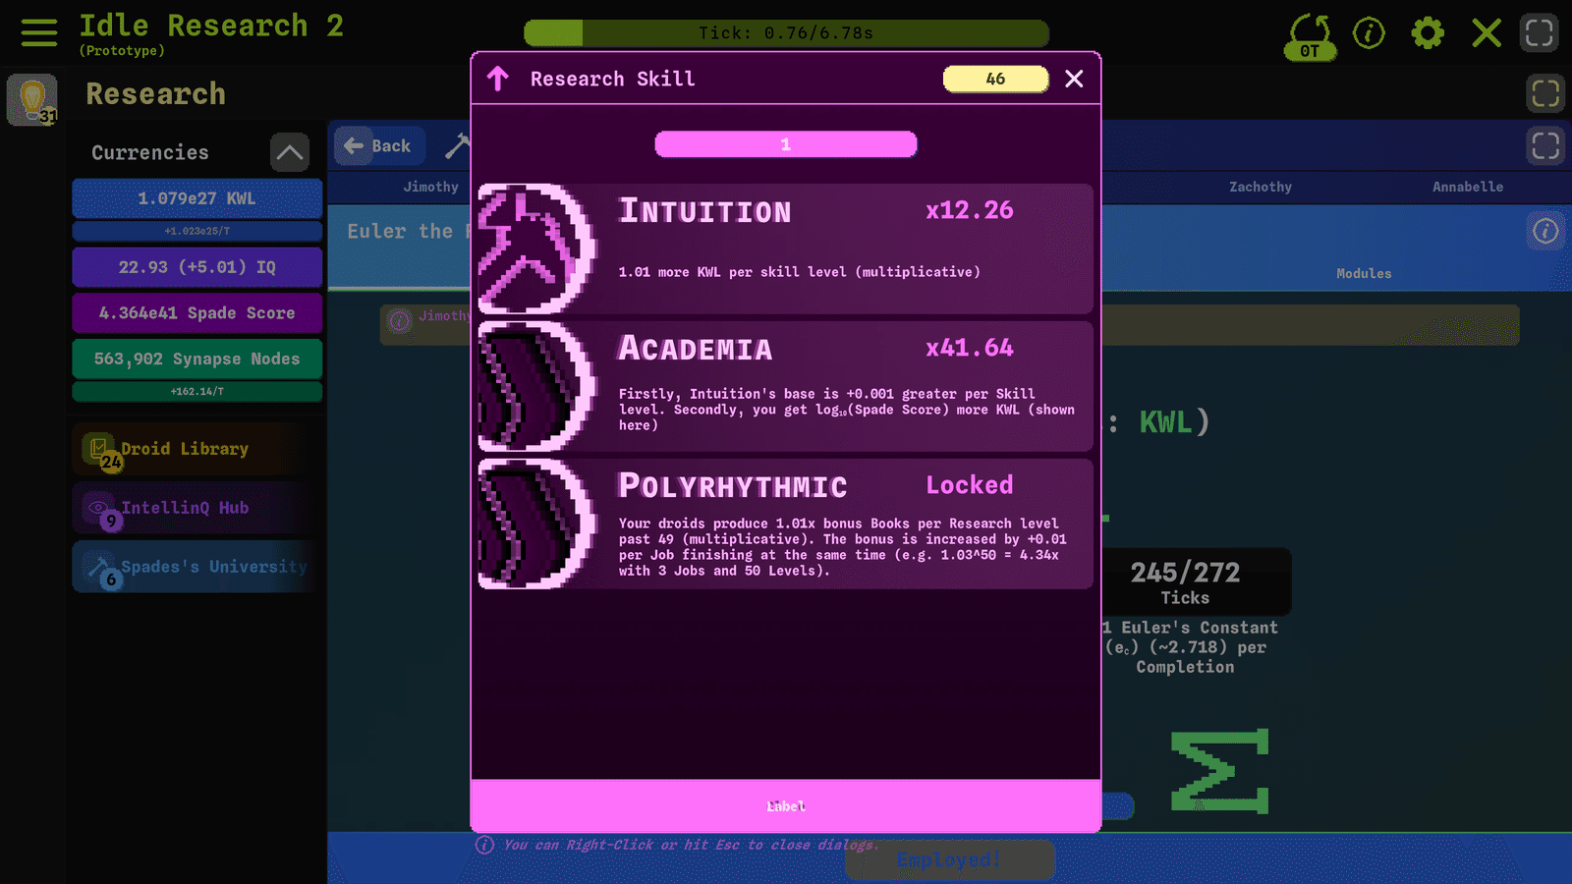Open the info circle icon in header

pyautogui.click(x=1369, y=33)
